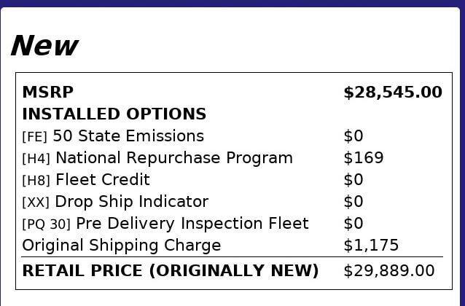Click the [XX] option code
Image resolution: width=465 pixels, height=306 pixels.
[x=36, y=203]
